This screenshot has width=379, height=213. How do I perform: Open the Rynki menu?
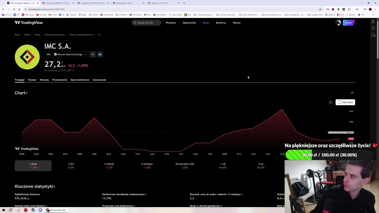pos(206,22)
